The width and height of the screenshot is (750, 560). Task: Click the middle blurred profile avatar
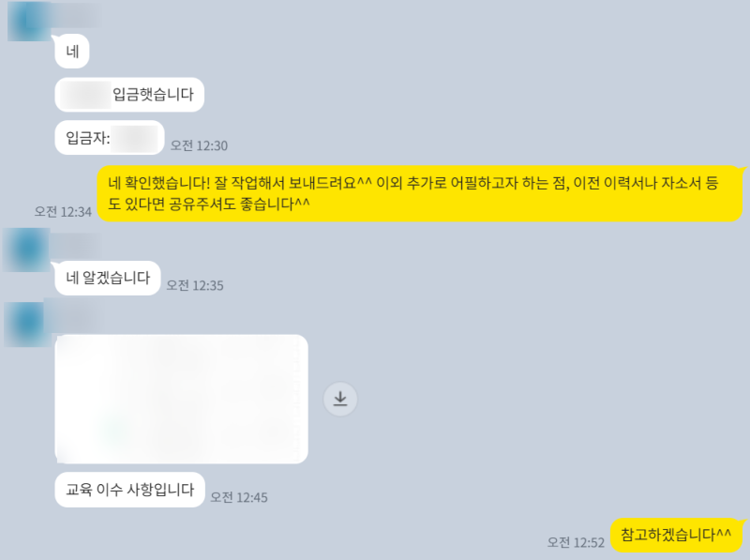(x=26, y=250)
